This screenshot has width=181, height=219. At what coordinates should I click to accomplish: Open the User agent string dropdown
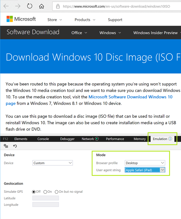coord(145,170)
